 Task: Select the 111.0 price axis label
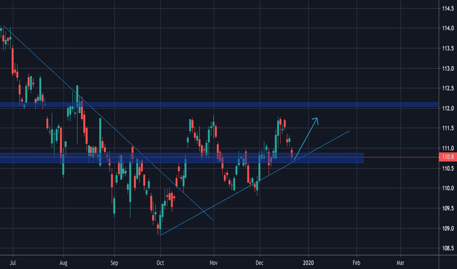point(448,148)
